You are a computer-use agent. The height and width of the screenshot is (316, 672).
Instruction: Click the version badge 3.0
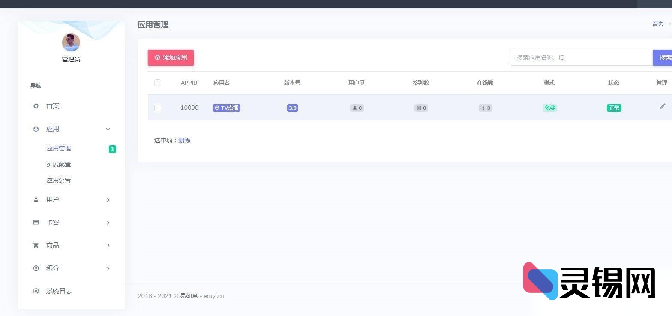click(x=293, y=108)
